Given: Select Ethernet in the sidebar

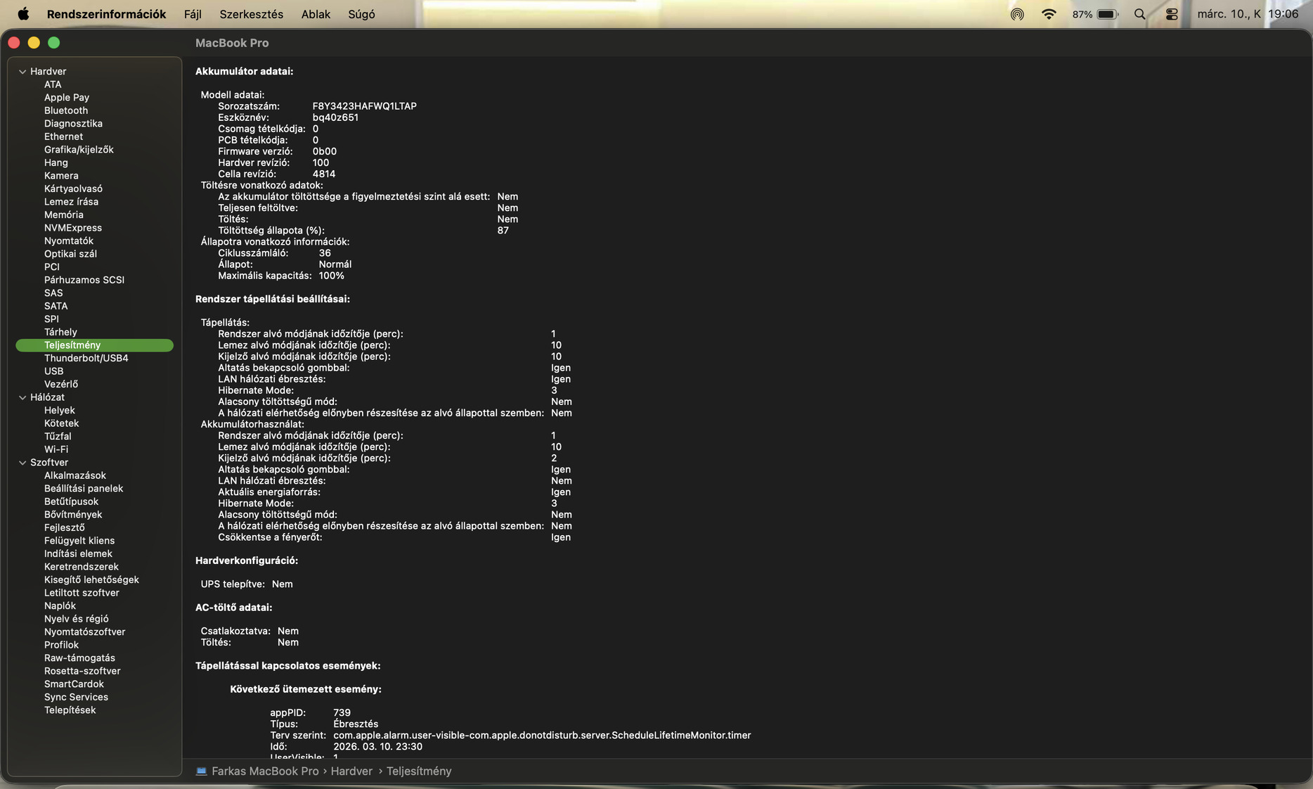Looking at the screenshot, I should coord(63,136).
